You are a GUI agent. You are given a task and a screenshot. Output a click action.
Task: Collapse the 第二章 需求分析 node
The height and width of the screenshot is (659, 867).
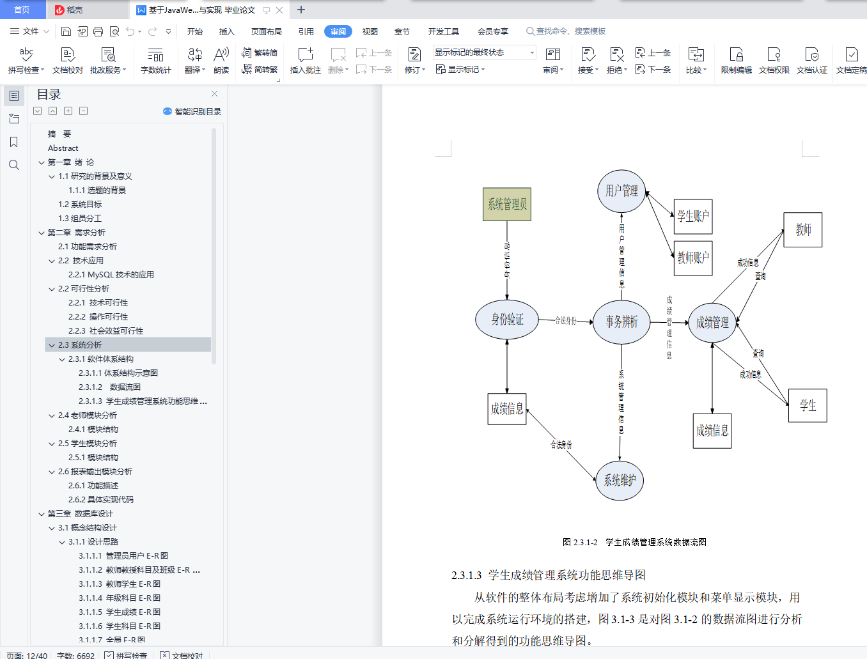click(x=42, y=233)
